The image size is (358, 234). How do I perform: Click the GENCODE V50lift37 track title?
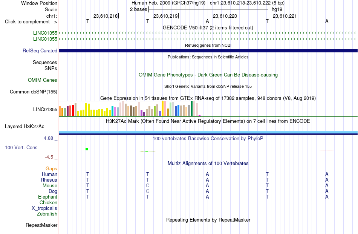(x=208, y=28)
